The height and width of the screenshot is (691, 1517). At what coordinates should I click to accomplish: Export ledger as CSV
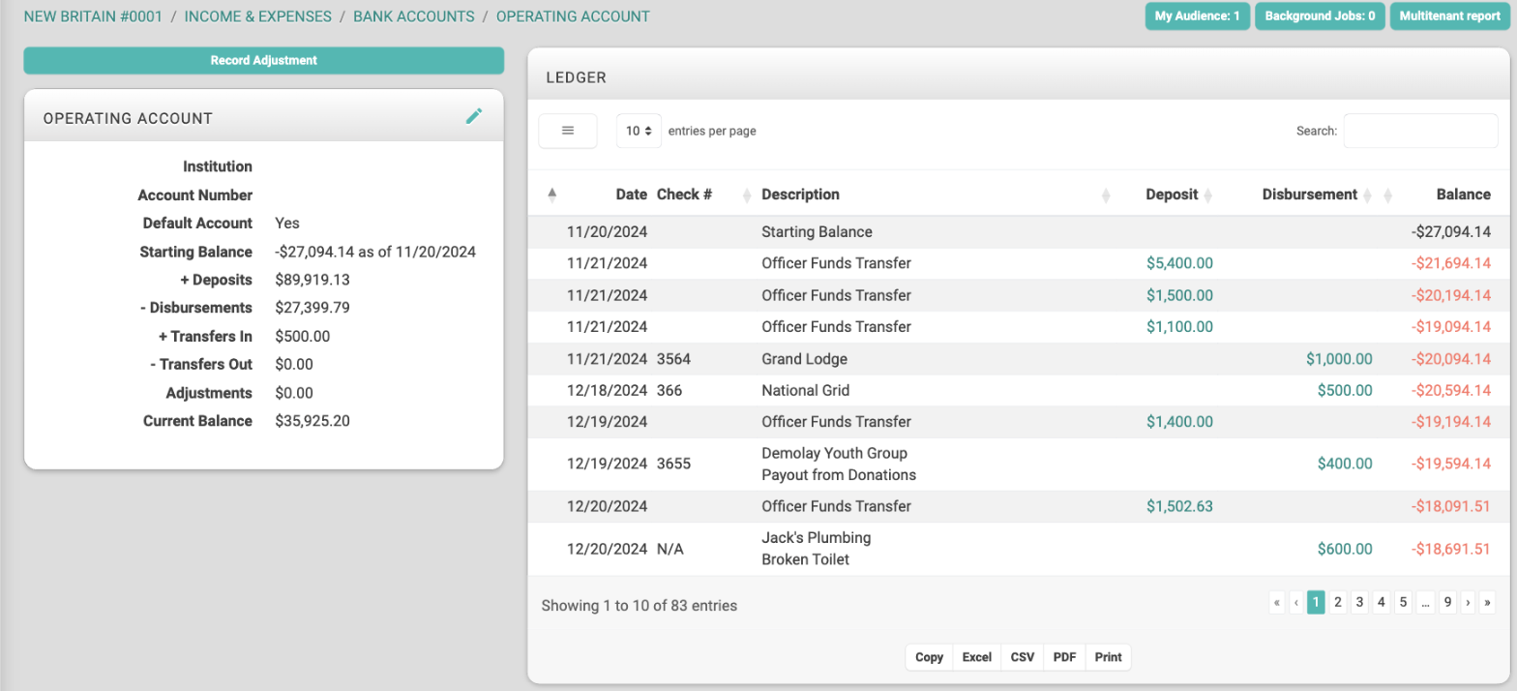click(1023, 657)
